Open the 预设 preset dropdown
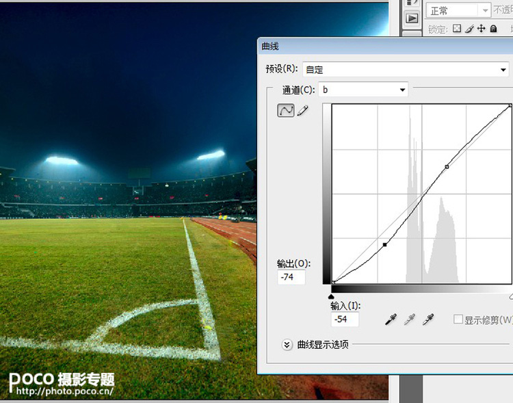This screenshot has height=403, width=513. (406, 70)
